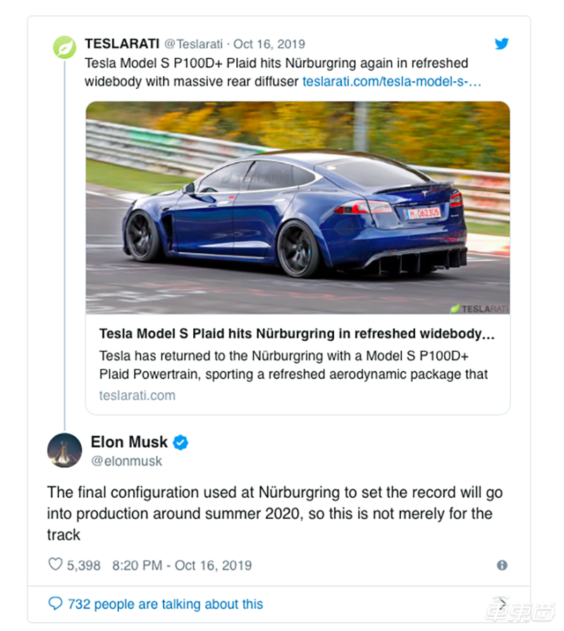
Task: Click the Twitter bird logo
Action: coord(502,44)
